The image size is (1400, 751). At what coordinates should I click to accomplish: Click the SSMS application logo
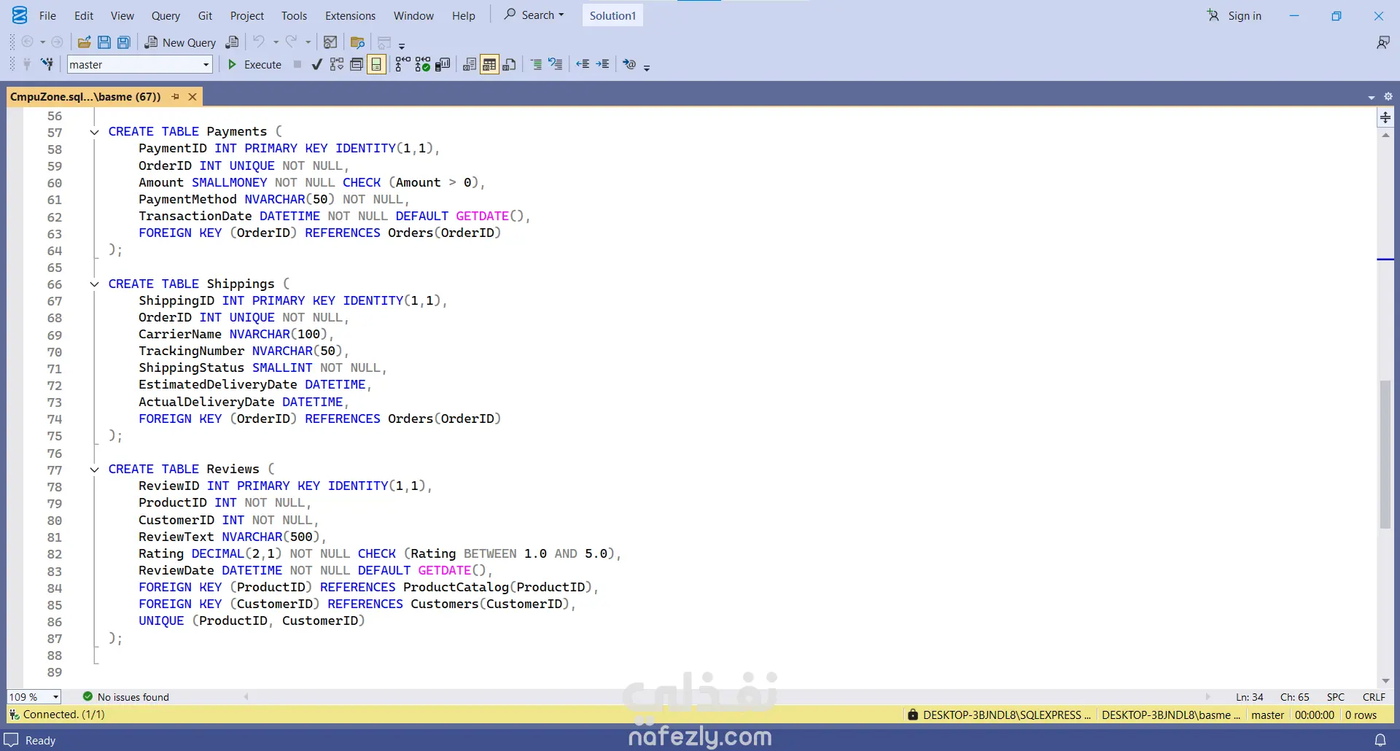pos(20,15)
